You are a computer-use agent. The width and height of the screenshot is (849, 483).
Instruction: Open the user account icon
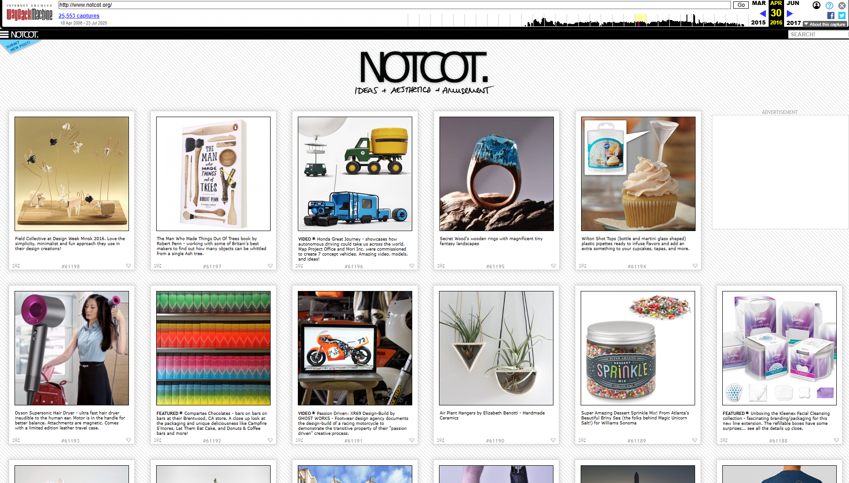[x=816, y=5]
